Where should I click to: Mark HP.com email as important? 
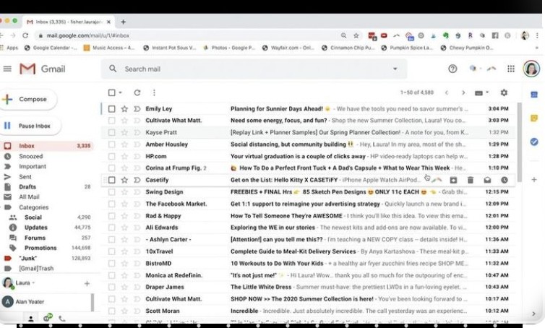(137, 156)
